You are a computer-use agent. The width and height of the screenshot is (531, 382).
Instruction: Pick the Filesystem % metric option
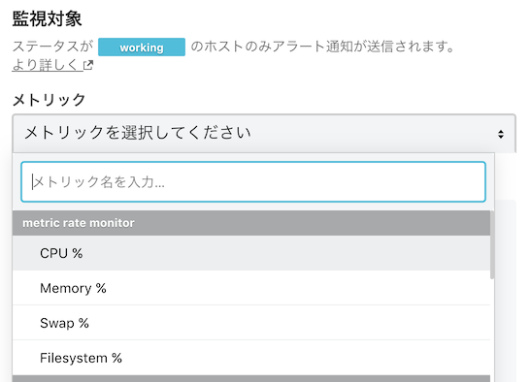[x=251, y=358]
